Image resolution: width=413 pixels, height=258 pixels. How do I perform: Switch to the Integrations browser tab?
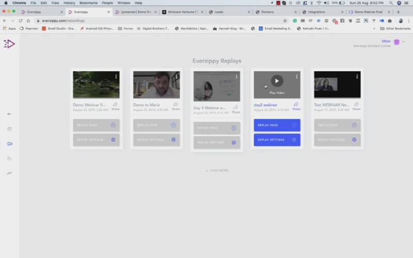pos(323,12)
